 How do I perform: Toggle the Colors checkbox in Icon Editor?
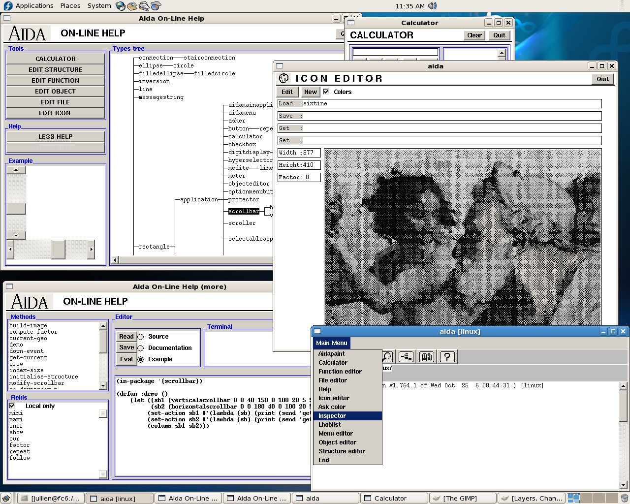pyautogui.click(x=326, y=92)
